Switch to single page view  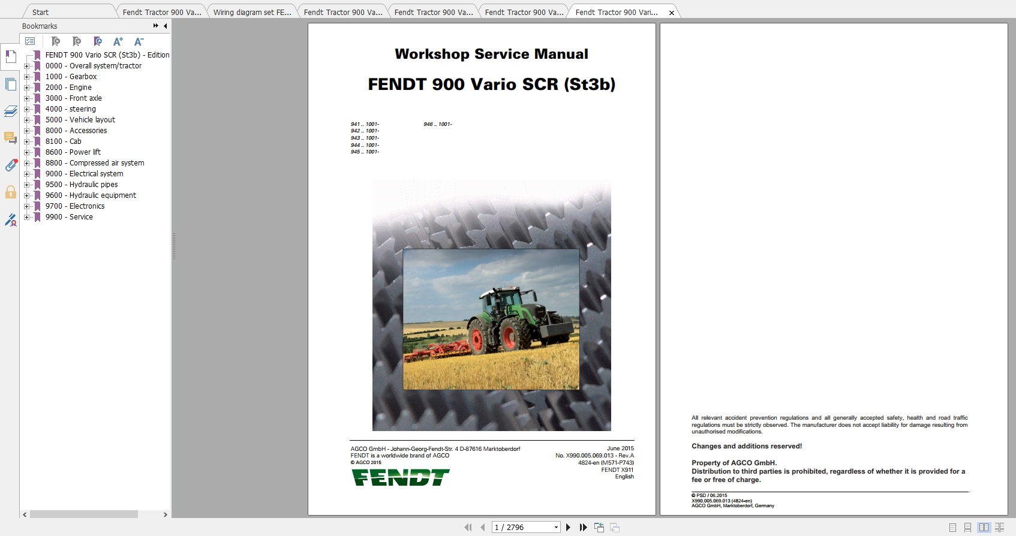(952, 528)
